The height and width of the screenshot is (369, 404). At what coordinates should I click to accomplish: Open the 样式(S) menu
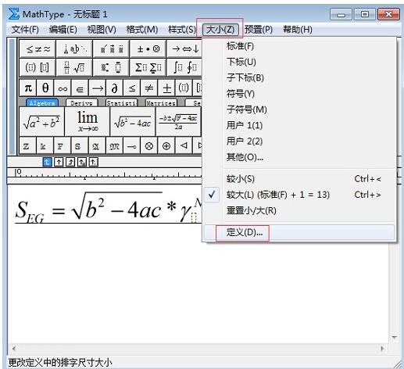pos(182,30)
